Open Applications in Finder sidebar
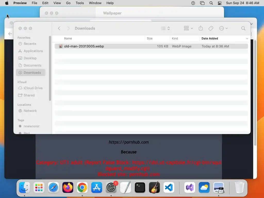This screenshot has height=198, width=264. point(31,51)
